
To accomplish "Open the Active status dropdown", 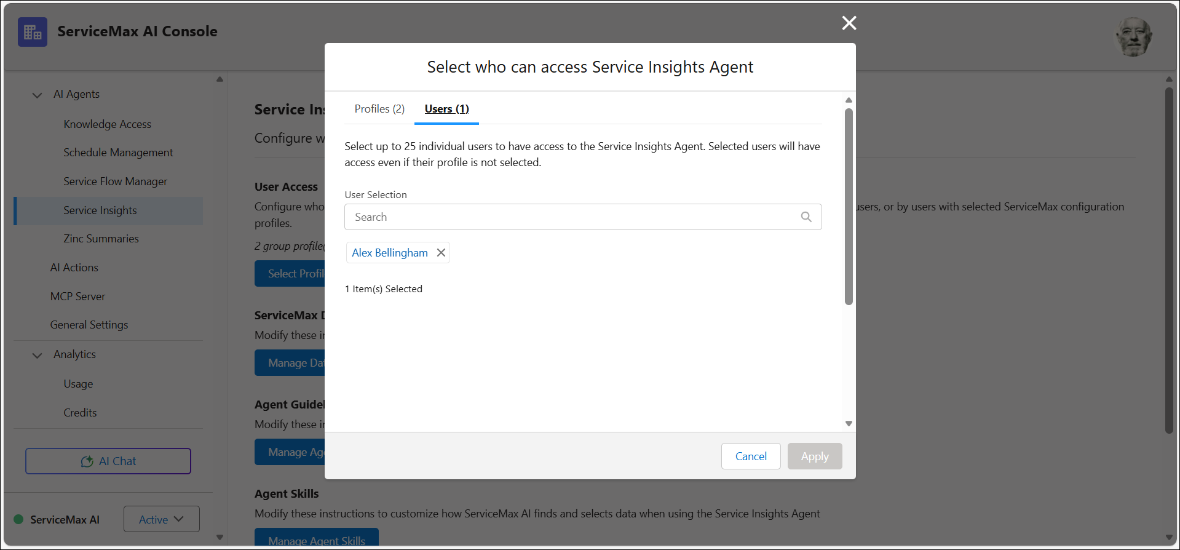I will [161, 519].
